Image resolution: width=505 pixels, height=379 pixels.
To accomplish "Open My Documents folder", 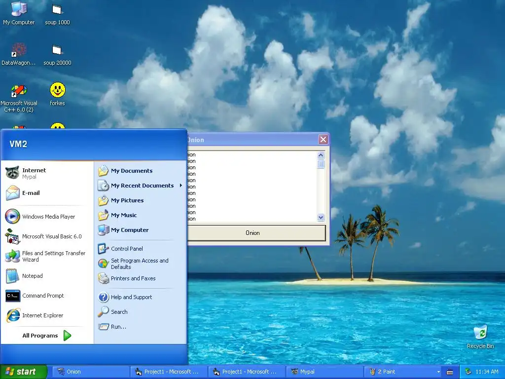I will pos(141,170).
